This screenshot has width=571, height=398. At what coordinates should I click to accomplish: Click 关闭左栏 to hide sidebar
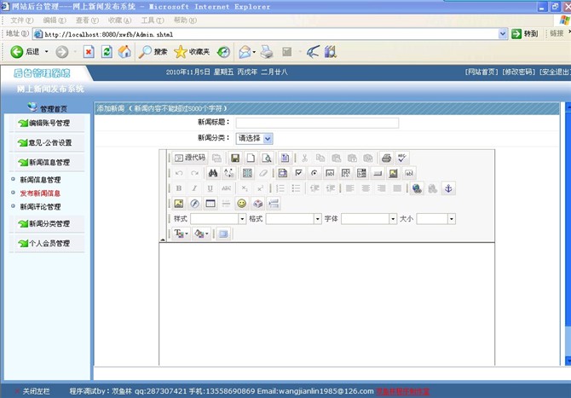pos(36,391)
